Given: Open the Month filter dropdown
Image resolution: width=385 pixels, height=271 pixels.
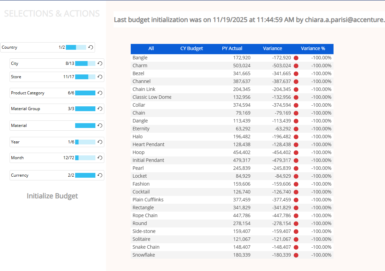Looking at the screenshot, I should coord(57,157).
